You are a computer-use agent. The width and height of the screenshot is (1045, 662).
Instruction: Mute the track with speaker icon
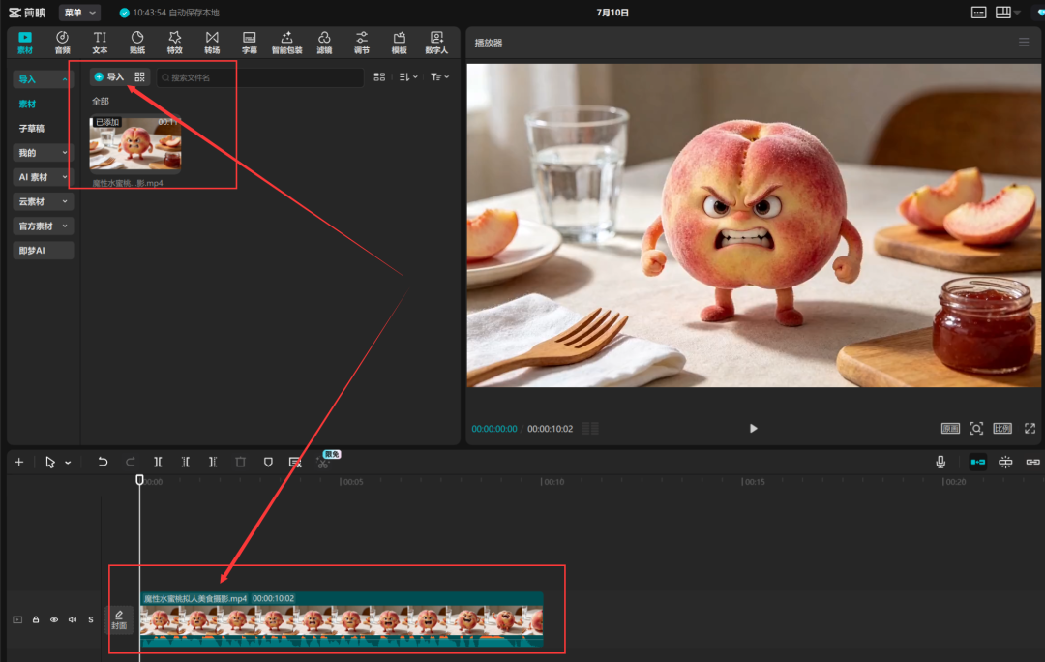[x=73, y=619]
